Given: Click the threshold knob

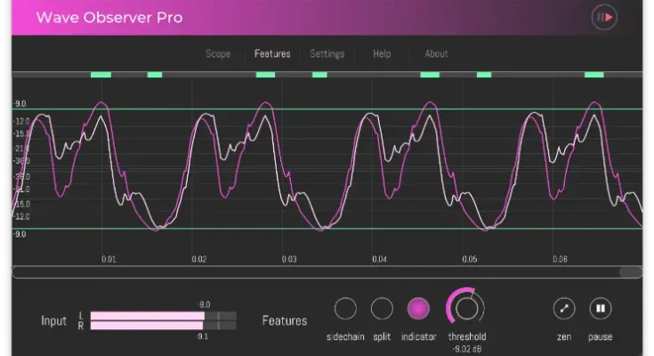Looking at the screenshot, I should click(x=465, y=308).
